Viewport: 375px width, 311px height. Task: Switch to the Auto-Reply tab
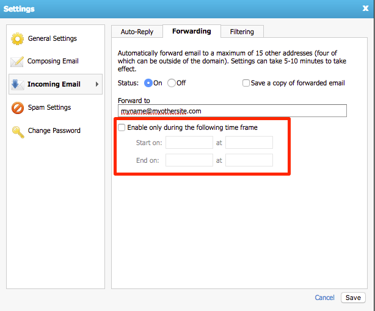click(x=137, y=32)
